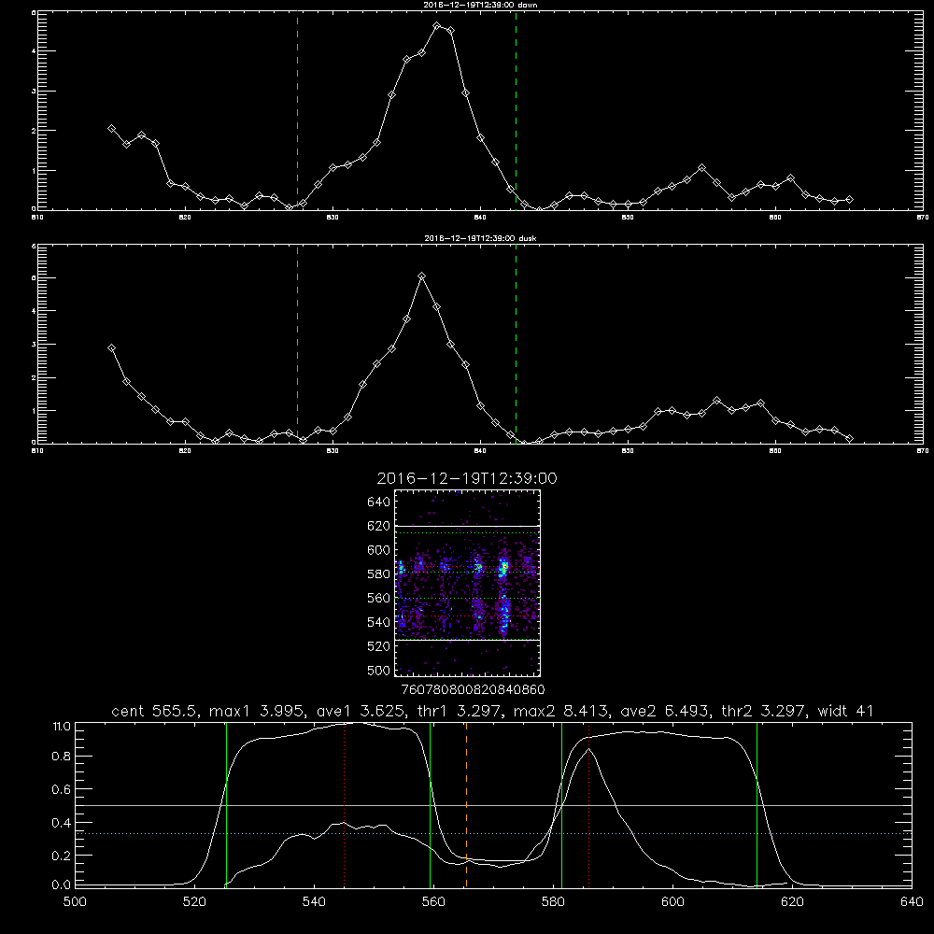
Task: Click the left green dashed line in dawn plot
Action: (297, 110)
